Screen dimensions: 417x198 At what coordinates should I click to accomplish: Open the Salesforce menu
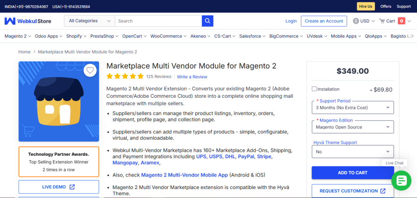click(x=252, y=36)
